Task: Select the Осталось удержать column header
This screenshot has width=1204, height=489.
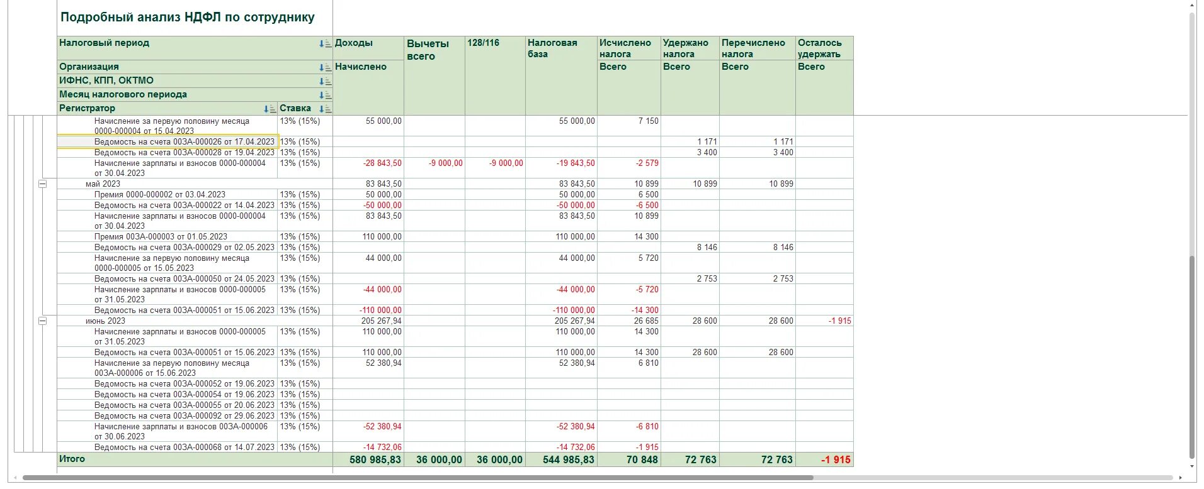Action: [x=824, y=48]
